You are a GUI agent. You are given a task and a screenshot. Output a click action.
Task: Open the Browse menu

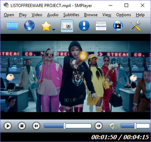click(x=91, y=15)
